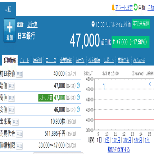Select 自動 automatic update mode
The height and width of the screenshot is (154, 154).
coord(142,8)
